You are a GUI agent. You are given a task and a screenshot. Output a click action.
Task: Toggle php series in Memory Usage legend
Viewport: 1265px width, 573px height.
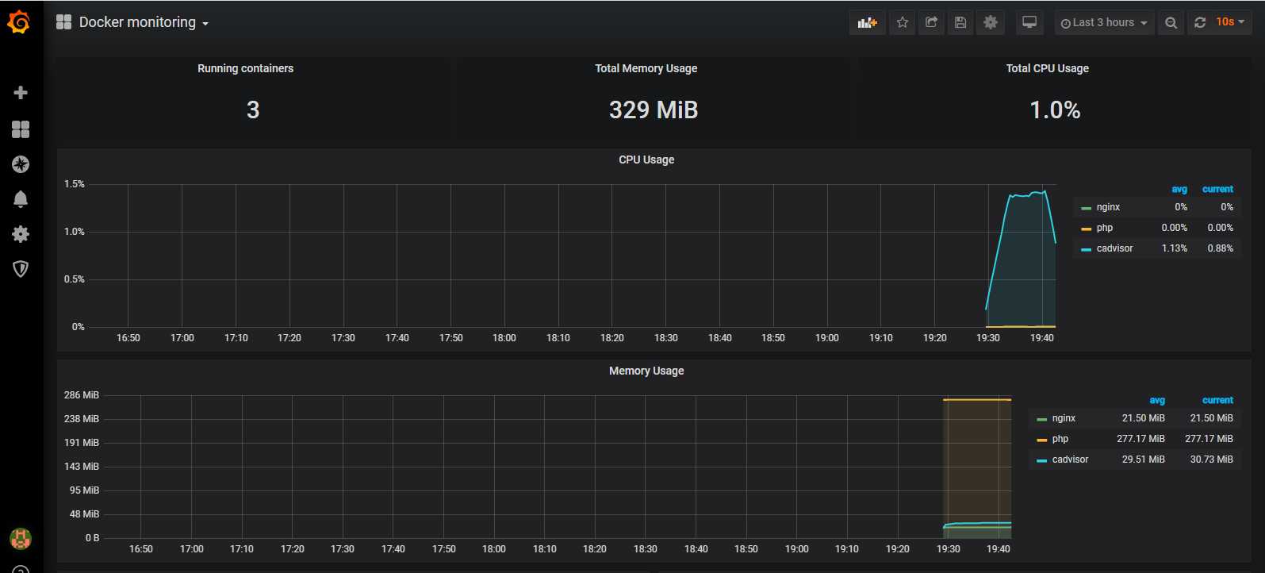click(1060, 439)
